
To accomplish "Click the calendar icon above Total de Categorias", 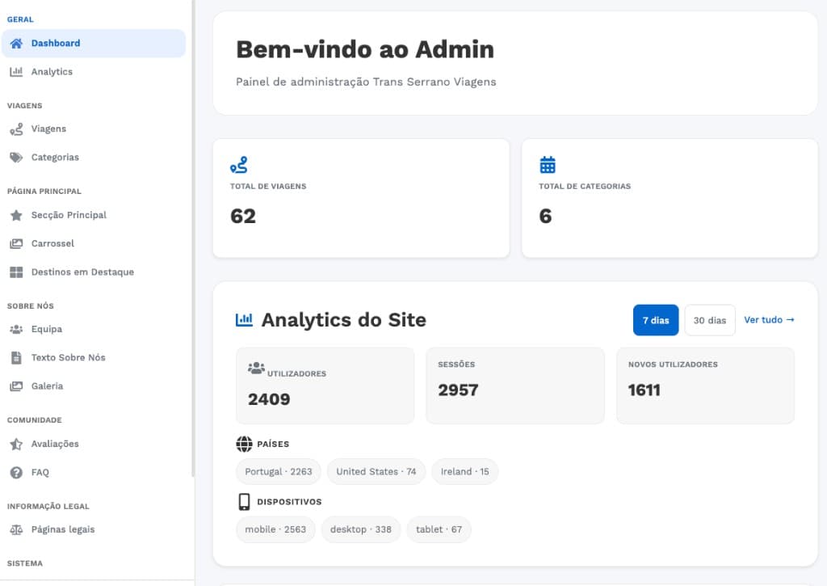I will pos(548,165).
